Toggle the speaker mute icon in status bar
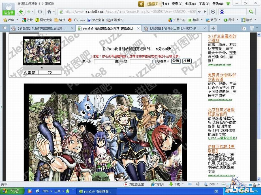Screen dimensions: 261x195 pyautogui.click(x=198, y=184)
